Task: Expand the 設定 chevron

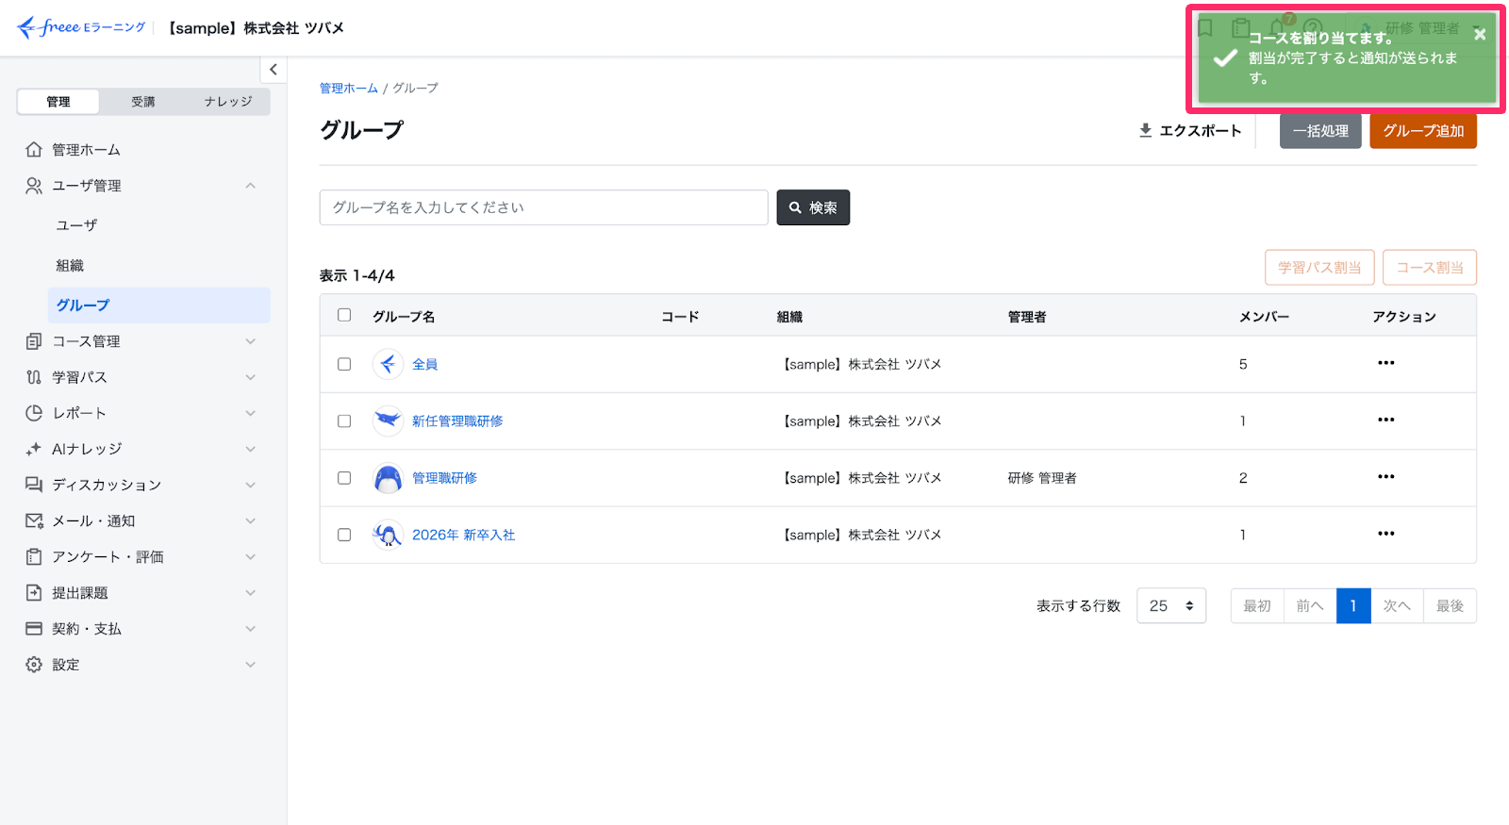Action: coord(251,665)
